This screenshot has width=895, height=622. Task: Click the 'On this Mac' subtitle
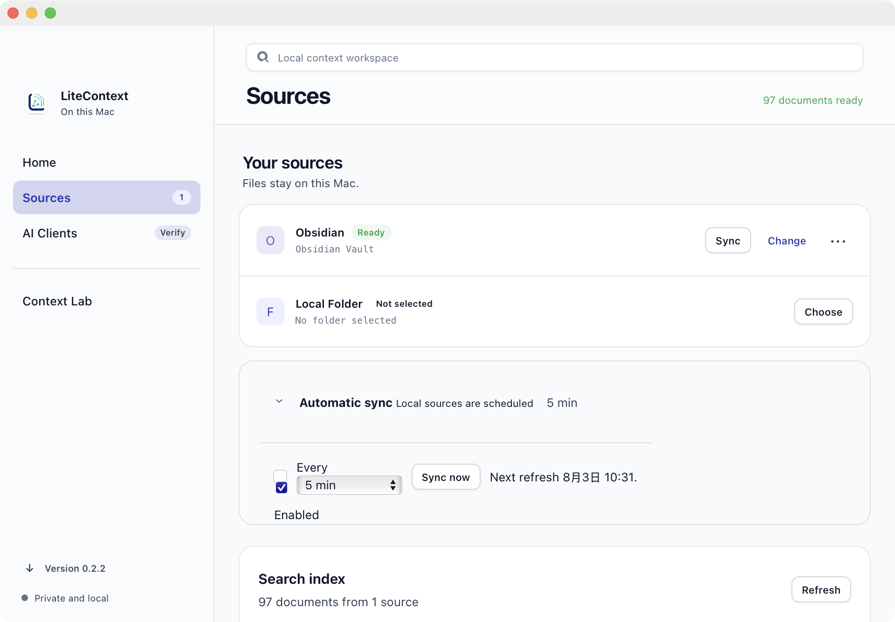[x=87, y=112]
